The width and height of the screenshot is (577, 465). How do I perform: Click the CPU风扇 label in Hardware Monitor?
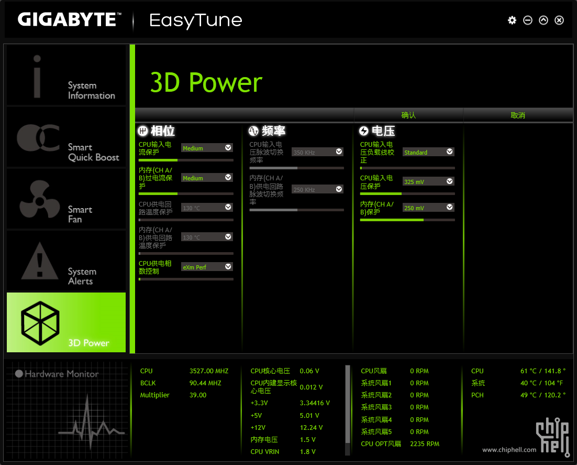[373, 371]
